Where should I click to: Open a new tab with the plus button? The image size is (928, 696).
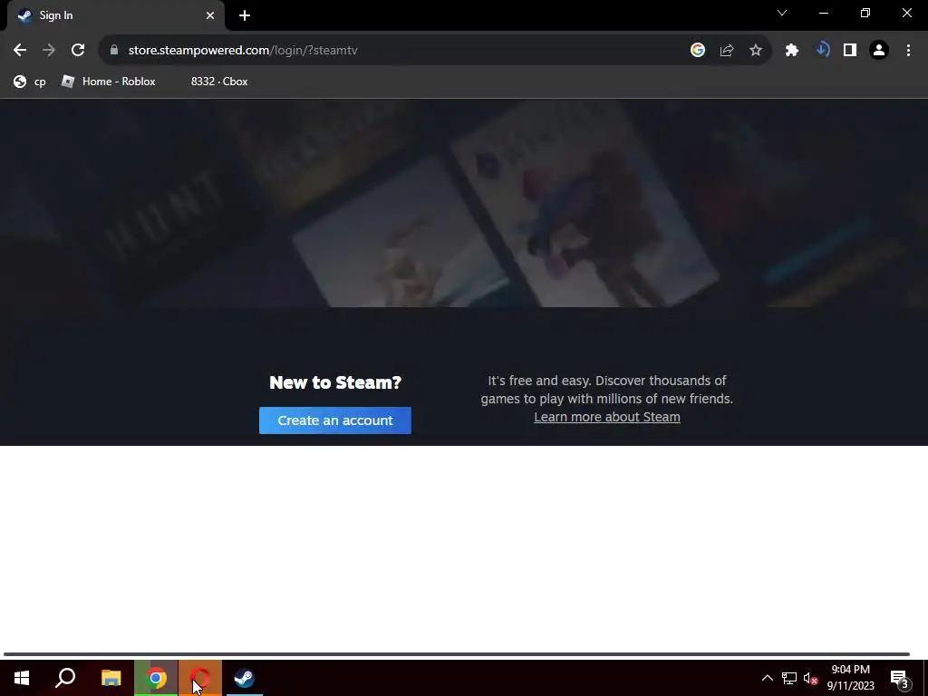[245, 15]
